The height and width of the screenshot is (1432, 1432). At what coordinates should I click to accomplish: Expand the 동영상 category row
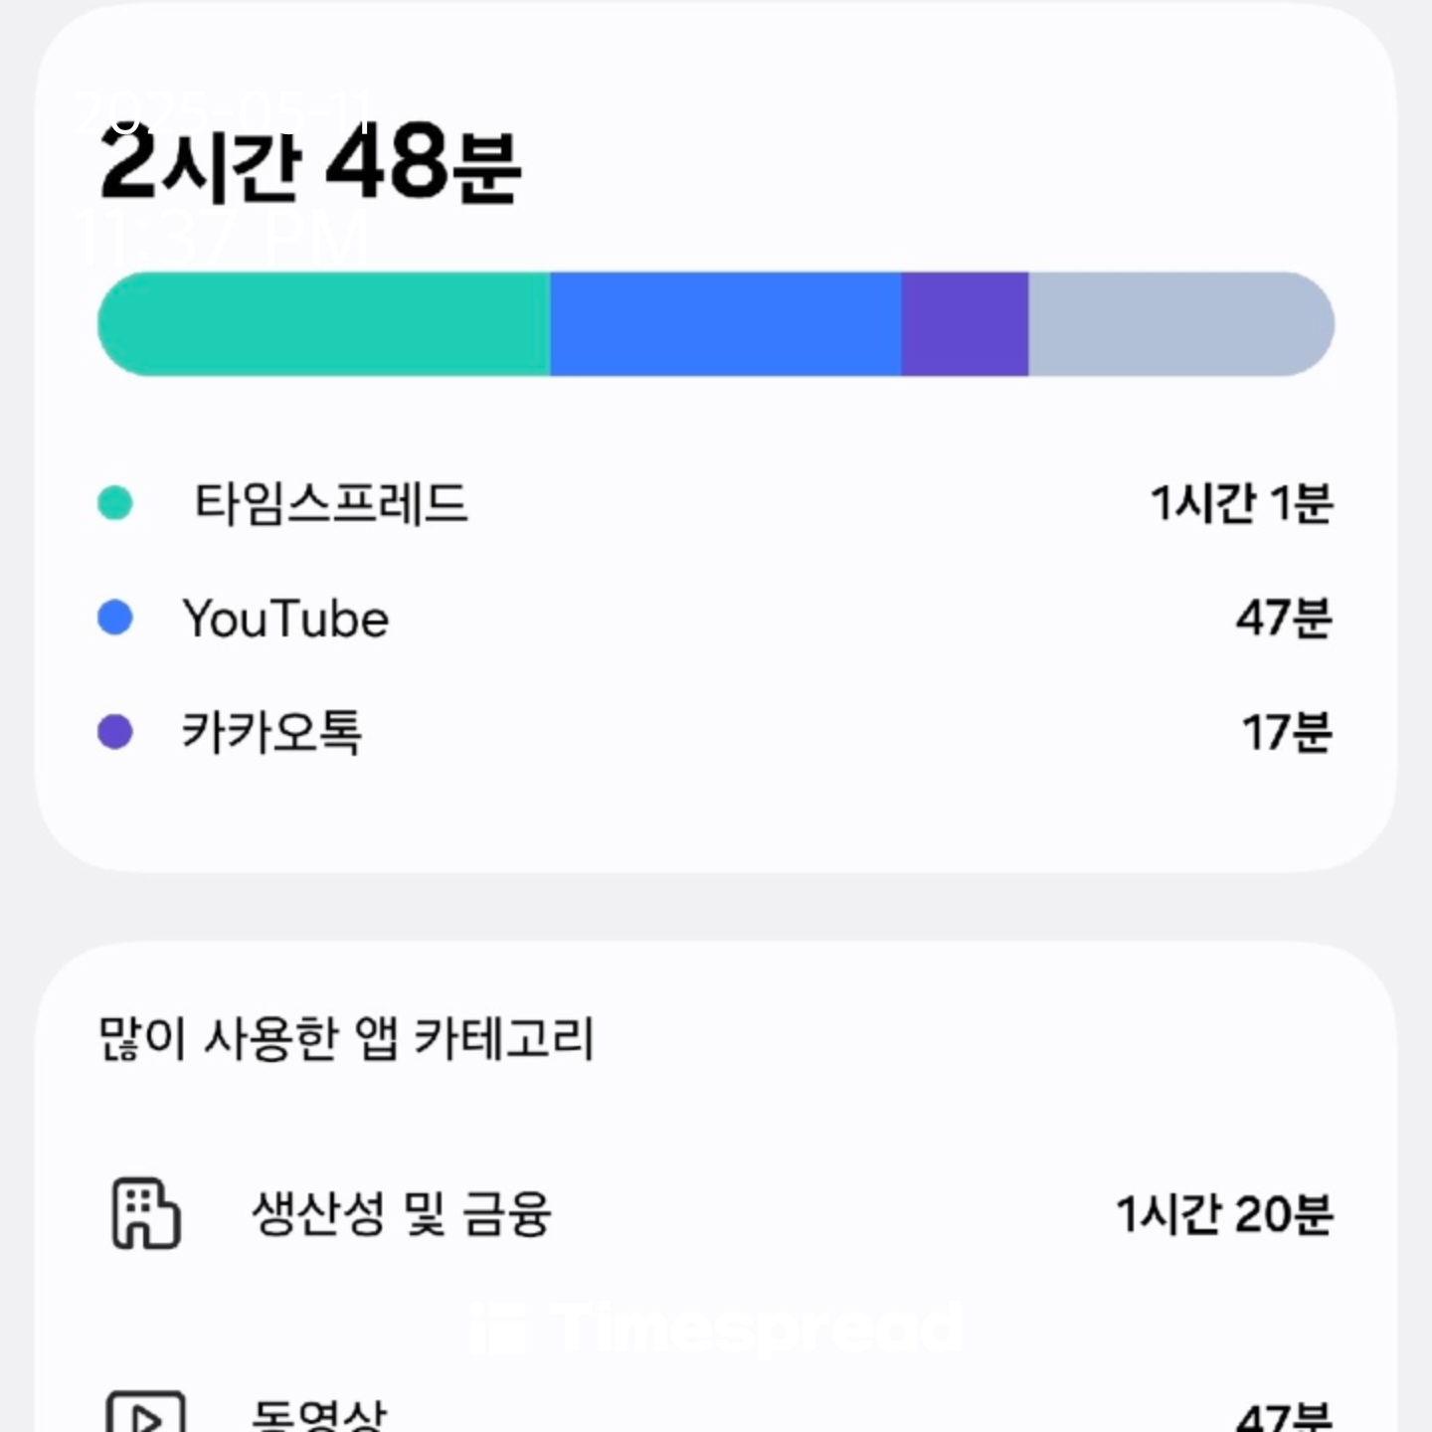316,1413
